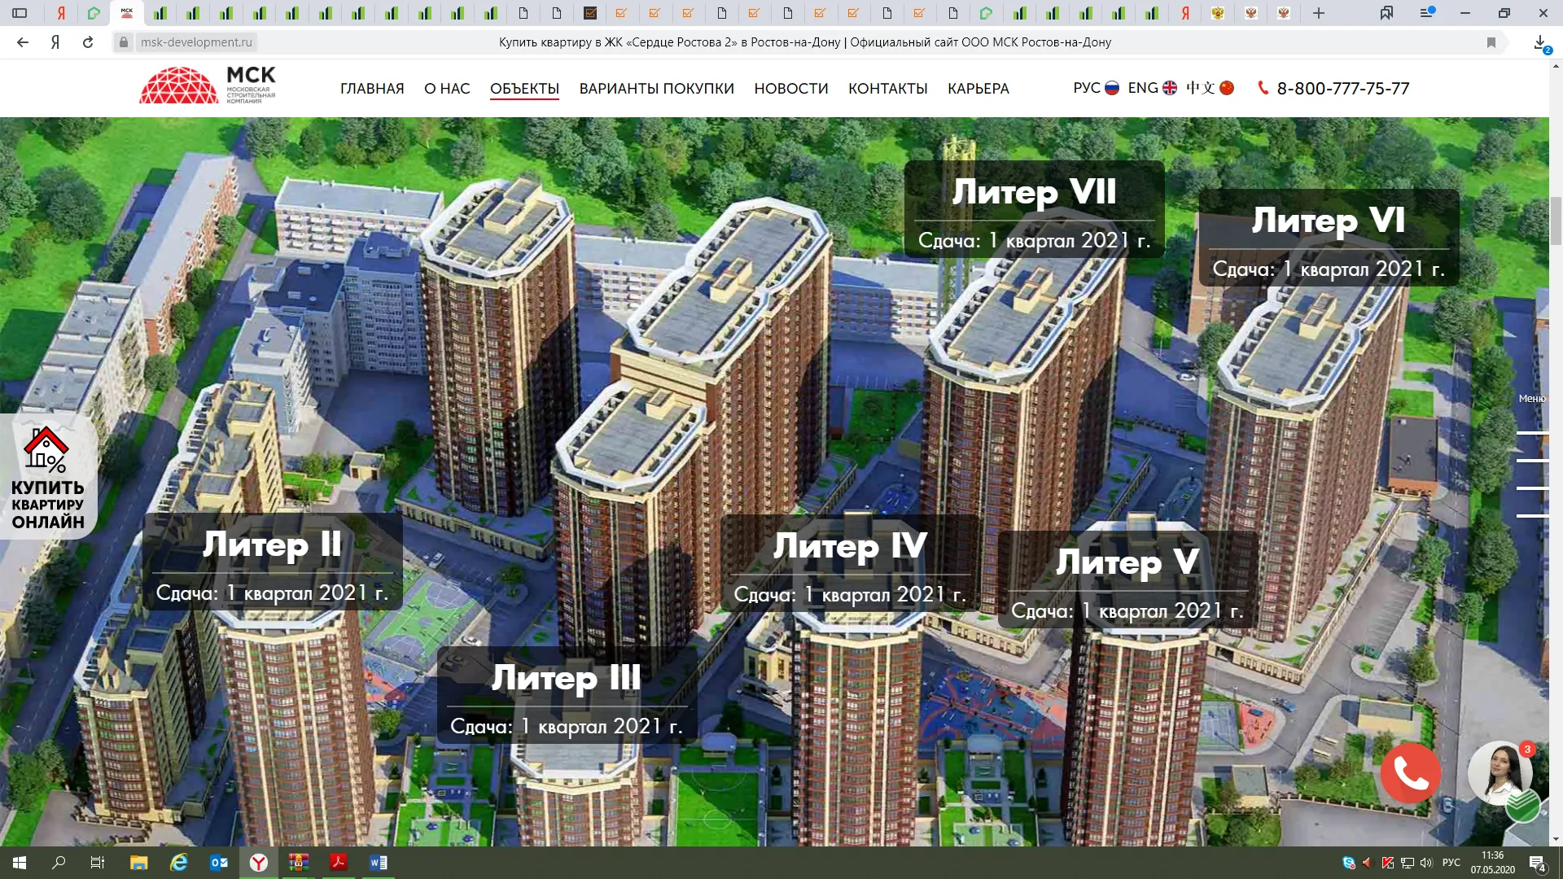Click the page vertical scrollbar thumb
This screenshot has height=879, width=1563.
point(1556,220)
